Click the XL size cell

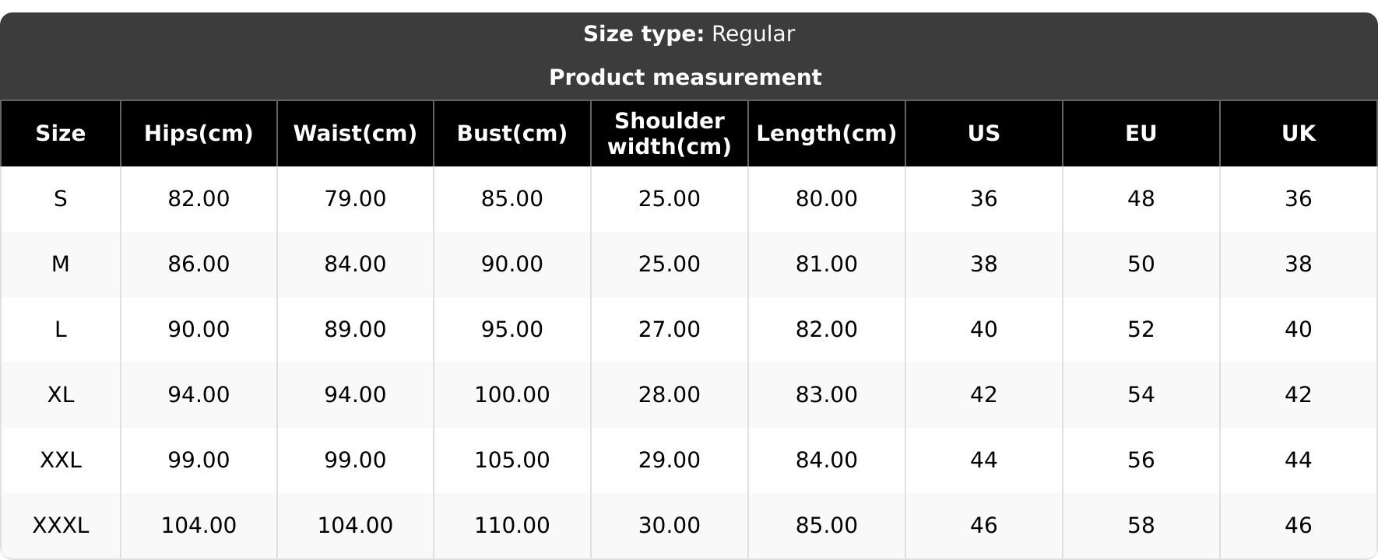pos(61,395)
